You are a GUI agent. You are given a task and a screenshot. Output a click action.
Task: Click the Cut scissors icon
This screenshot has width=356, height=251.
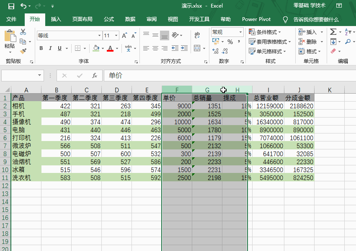23,32
